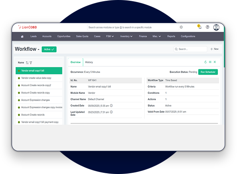Open user profile avatar
Image resolution: width=237 pixels, height=174 pixels.
[216, 27]
